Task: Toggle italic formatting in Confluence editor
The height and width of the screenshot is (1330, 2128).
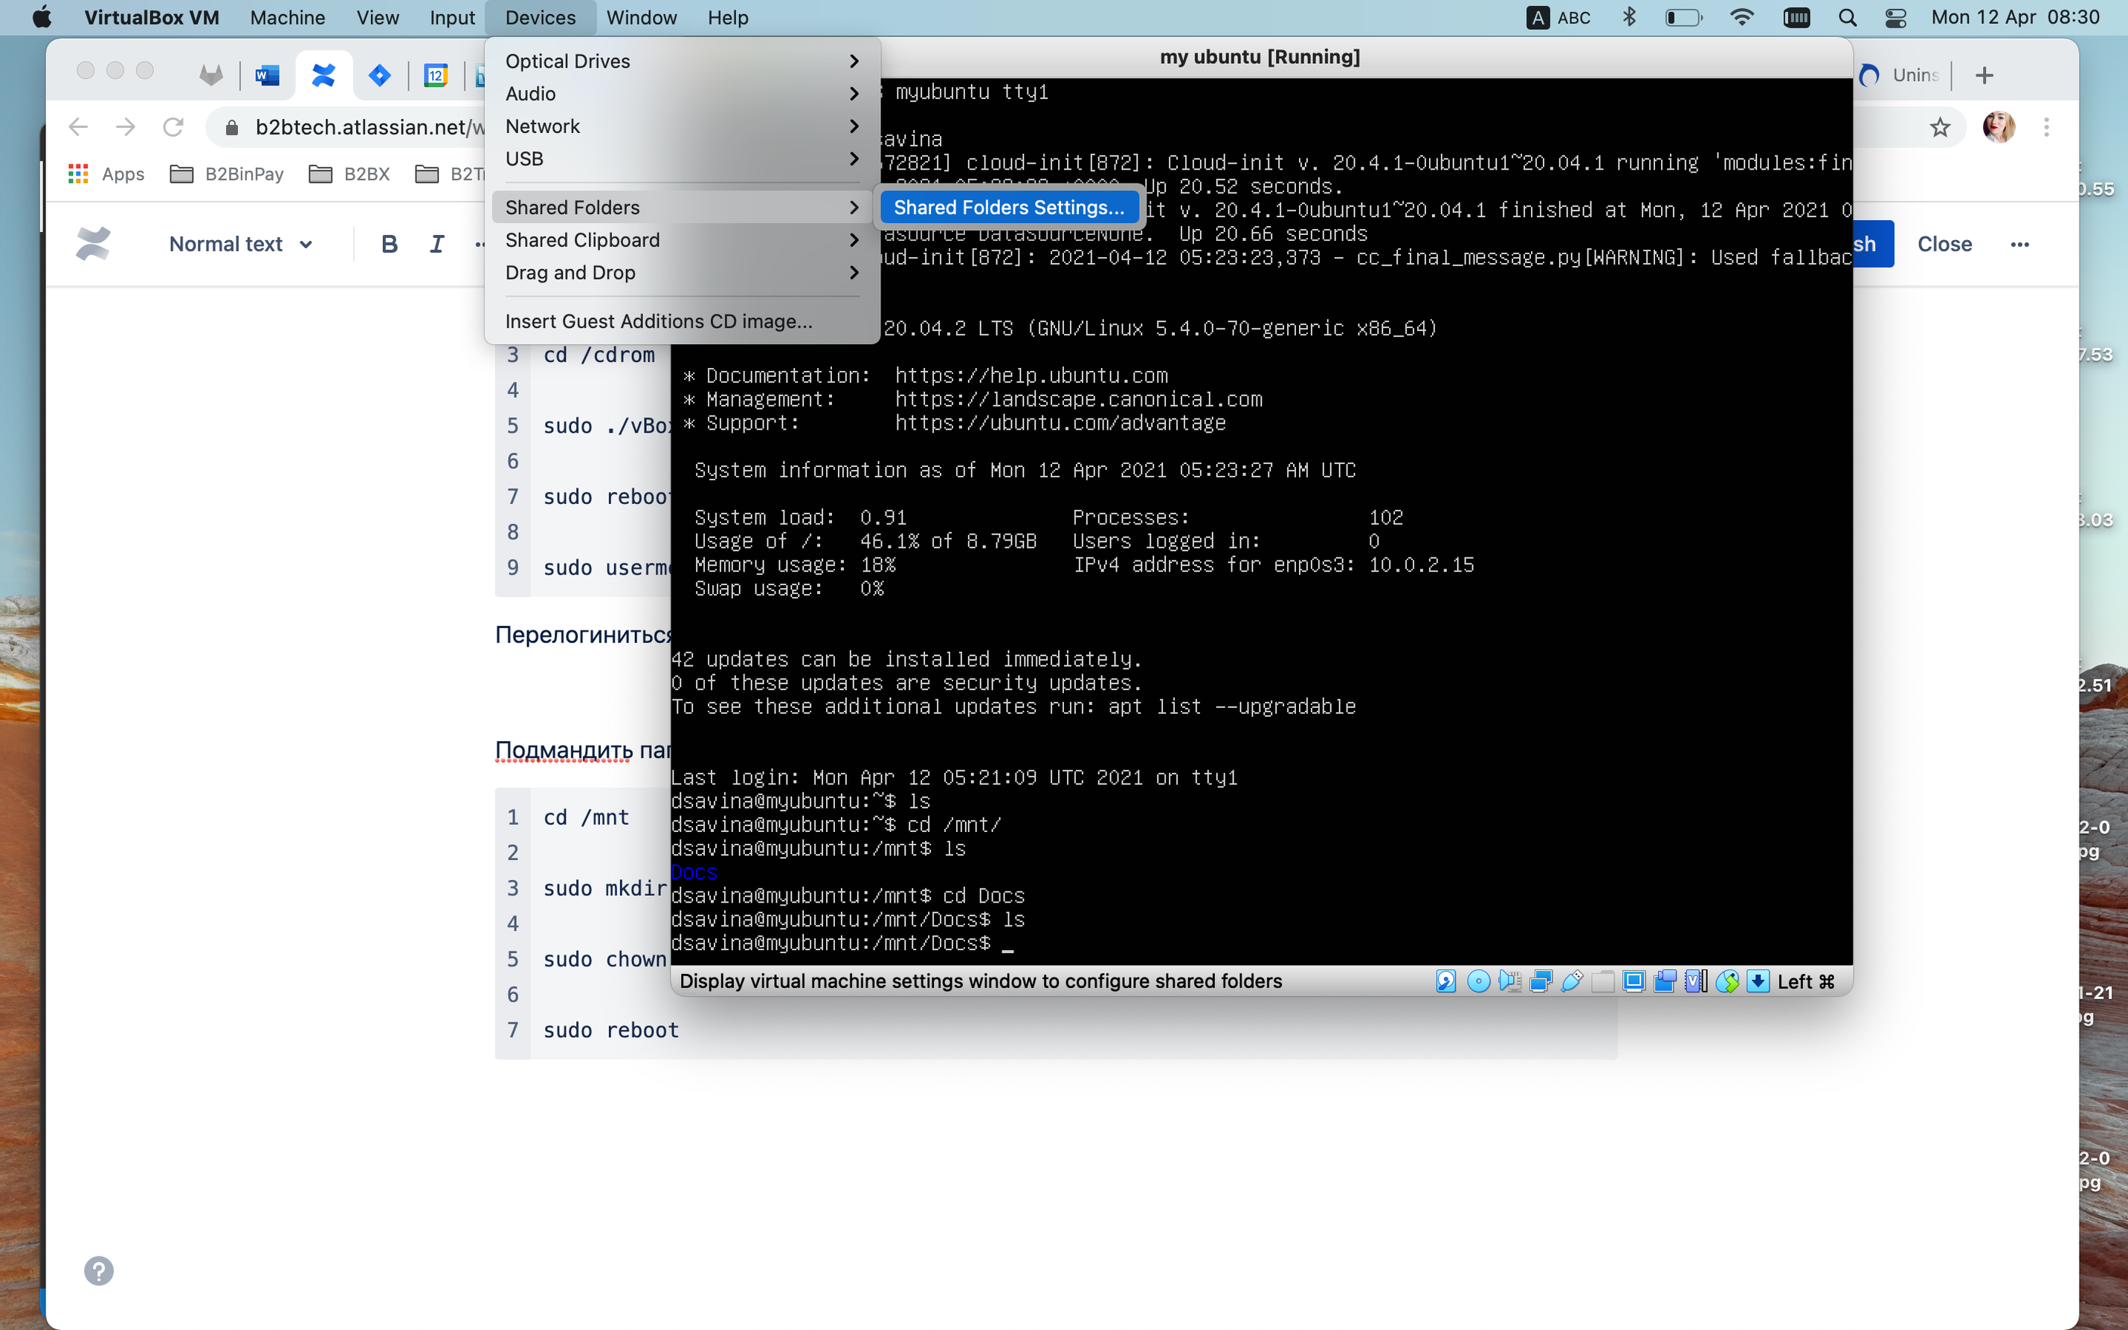Action: pos(436,244)
